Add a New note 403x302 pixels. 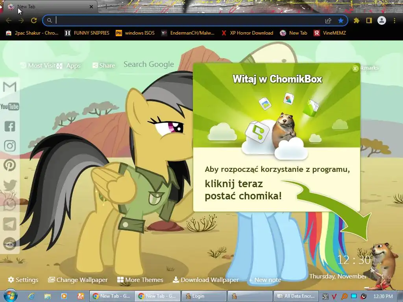265,280
